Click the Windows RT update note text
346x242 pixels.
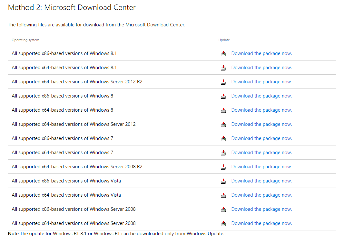click(x=116, y=234)
